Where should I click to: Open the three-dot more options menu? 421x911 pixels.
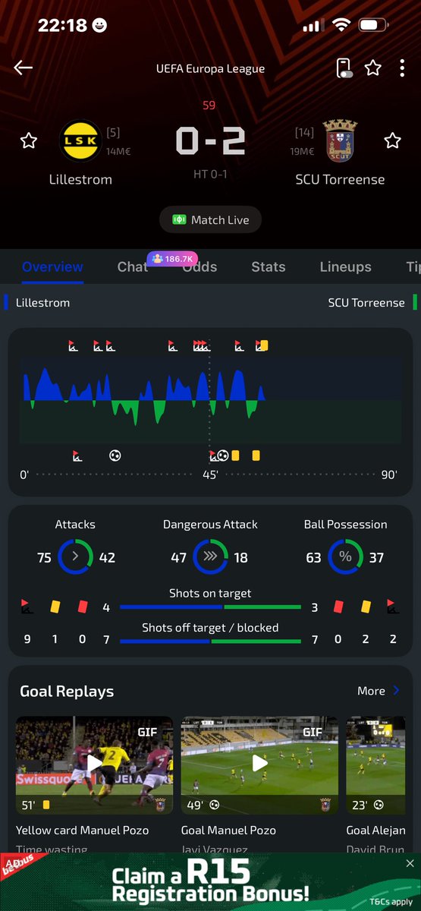point(402,68)
